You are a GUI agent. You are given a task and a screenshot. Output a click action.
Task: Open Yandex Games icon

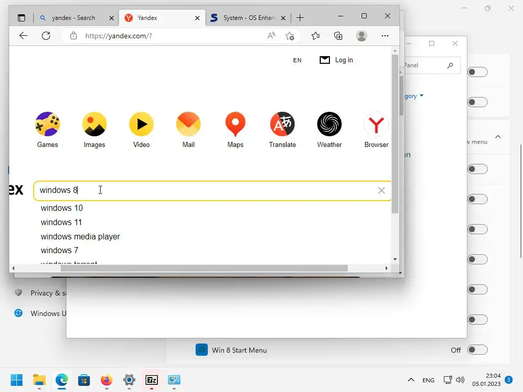(x=47, y=124)
